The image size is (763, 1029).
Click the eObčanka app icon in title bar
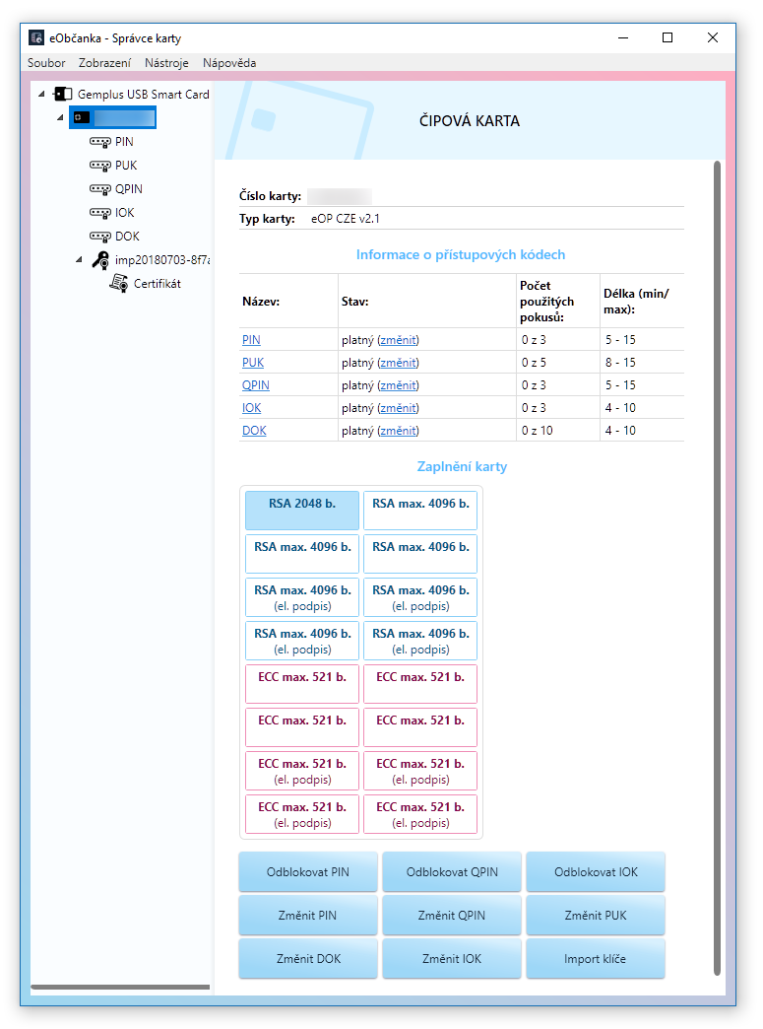[x=36, y=38]
